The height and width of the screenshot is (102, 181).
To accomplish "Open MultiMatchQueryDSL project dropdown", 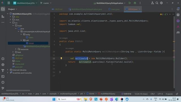I will click(x=25, y=3).
